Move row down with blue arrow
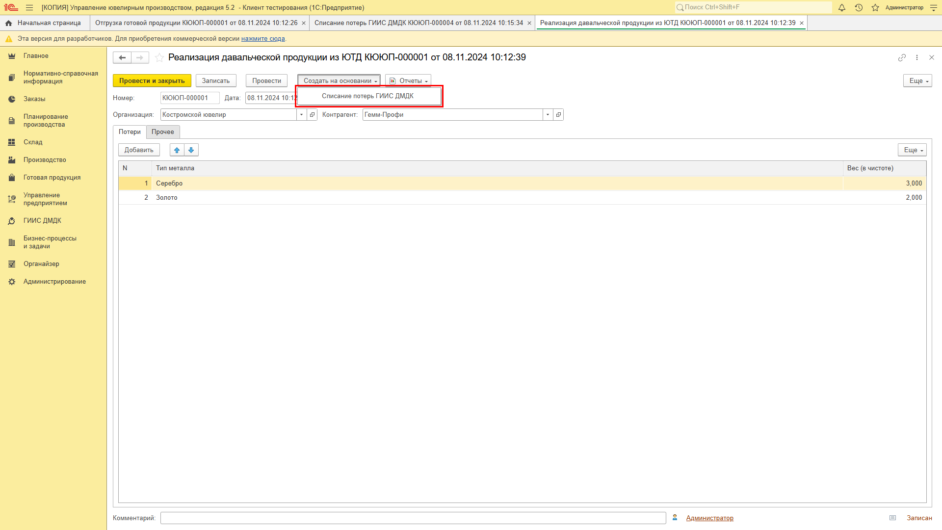The height and width of the screenshot is (530, 942). (x=191, y=150)
